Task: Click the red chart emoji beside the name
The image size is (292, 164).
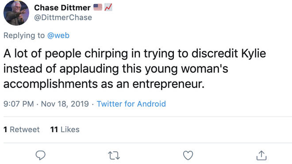Action: point(108,7)
